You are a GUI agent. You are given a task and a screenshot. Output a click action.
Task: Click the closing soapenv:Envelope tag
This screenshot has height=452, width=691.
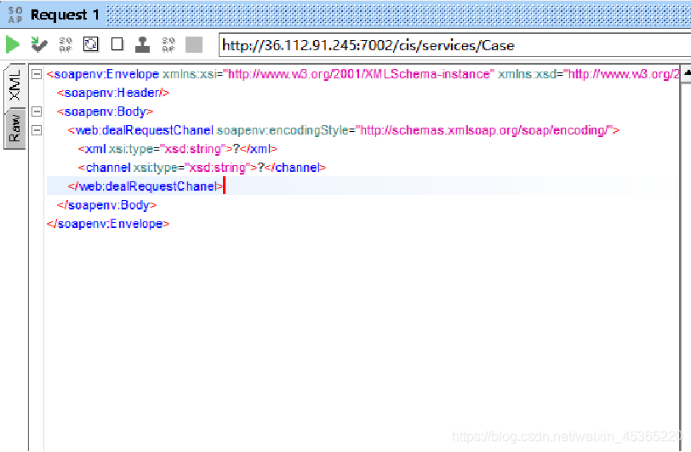coord(108,224)
